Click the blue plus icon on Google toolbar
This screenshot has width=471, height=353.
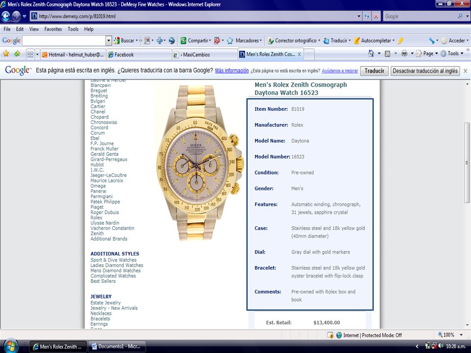click(x=159, y=41)
